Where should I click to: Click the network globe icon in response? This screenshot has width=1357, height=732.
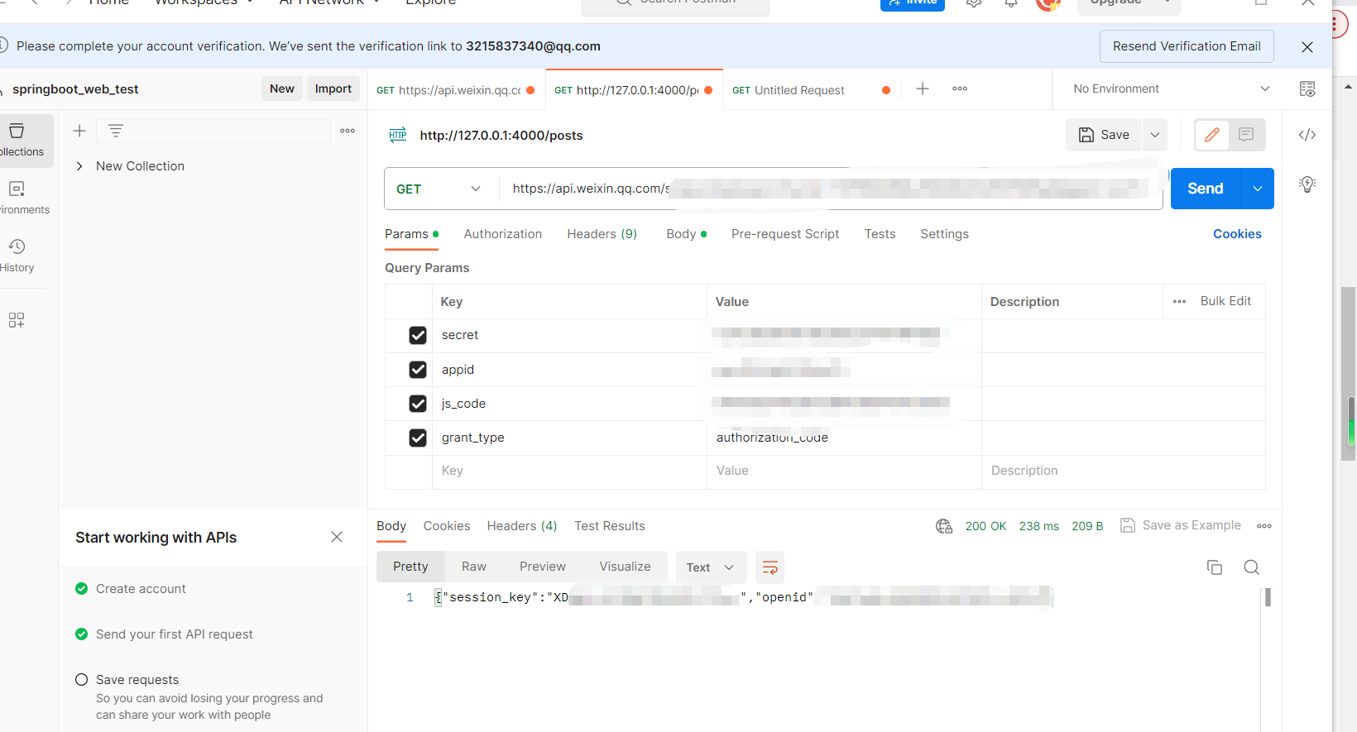944,526
